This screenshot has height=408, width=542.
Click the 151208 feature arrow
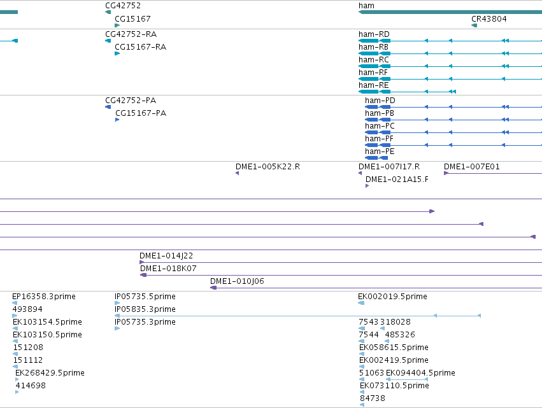click(15, 354)
